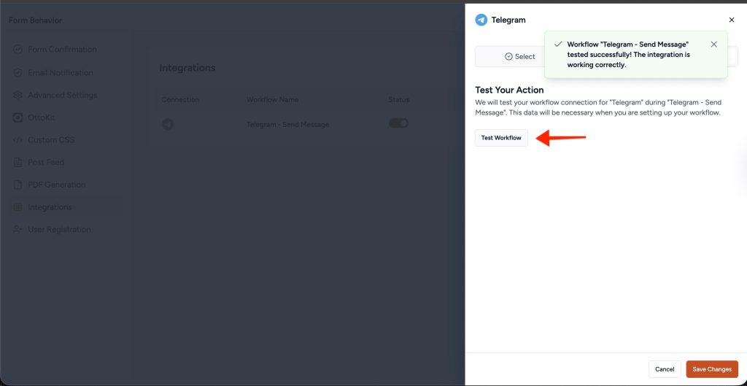Click the Custom CSS code icon
This screenshot has width=747, height=386.
coord(18,140)
